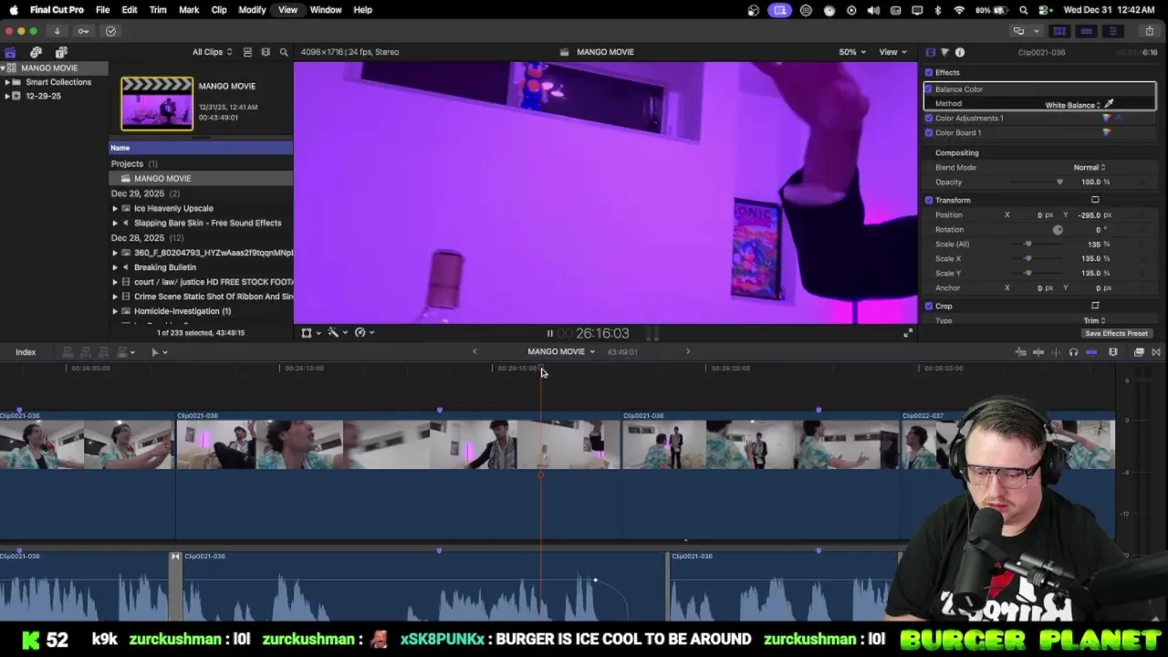Image resolution: width=1168 pixels, height=657 pixels.
Task: Open the Color Inspector triangle icon
Action: click(944, 52)
